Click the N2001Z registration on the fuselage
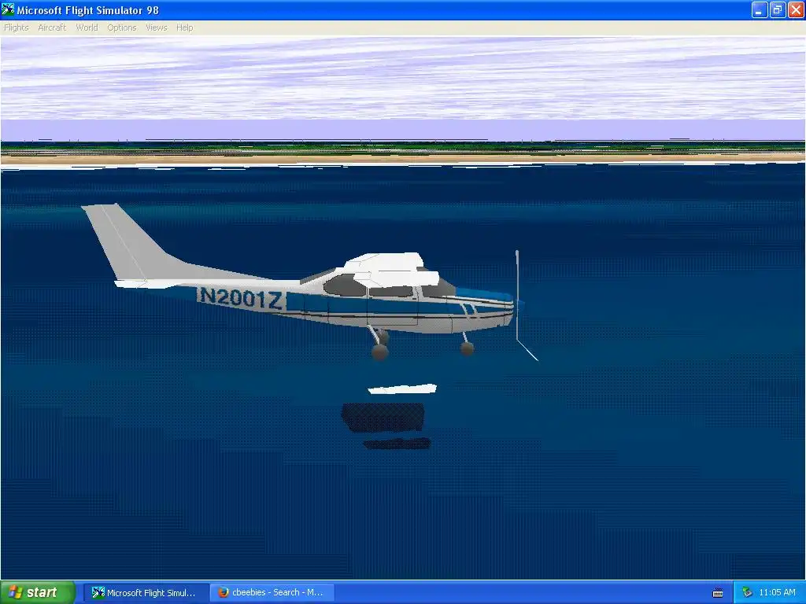Image resolution: width=806 pixels, height=604 pixels. click(x=241, y=297)
